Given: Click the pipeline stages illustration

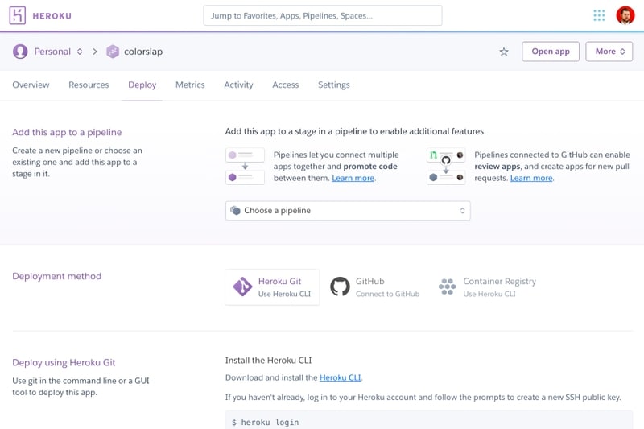Looking at the screenshot, I should [245, 167].
